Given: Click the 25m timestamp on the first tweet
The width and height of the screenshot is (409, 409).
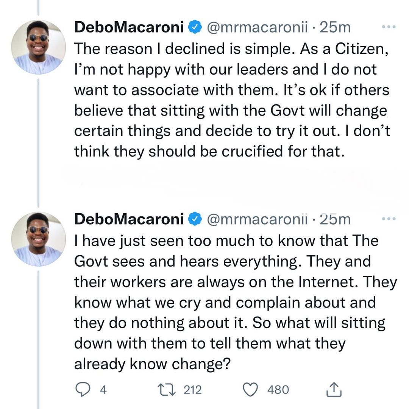Looking at the screenshot, I should click(x=336, y=27).
